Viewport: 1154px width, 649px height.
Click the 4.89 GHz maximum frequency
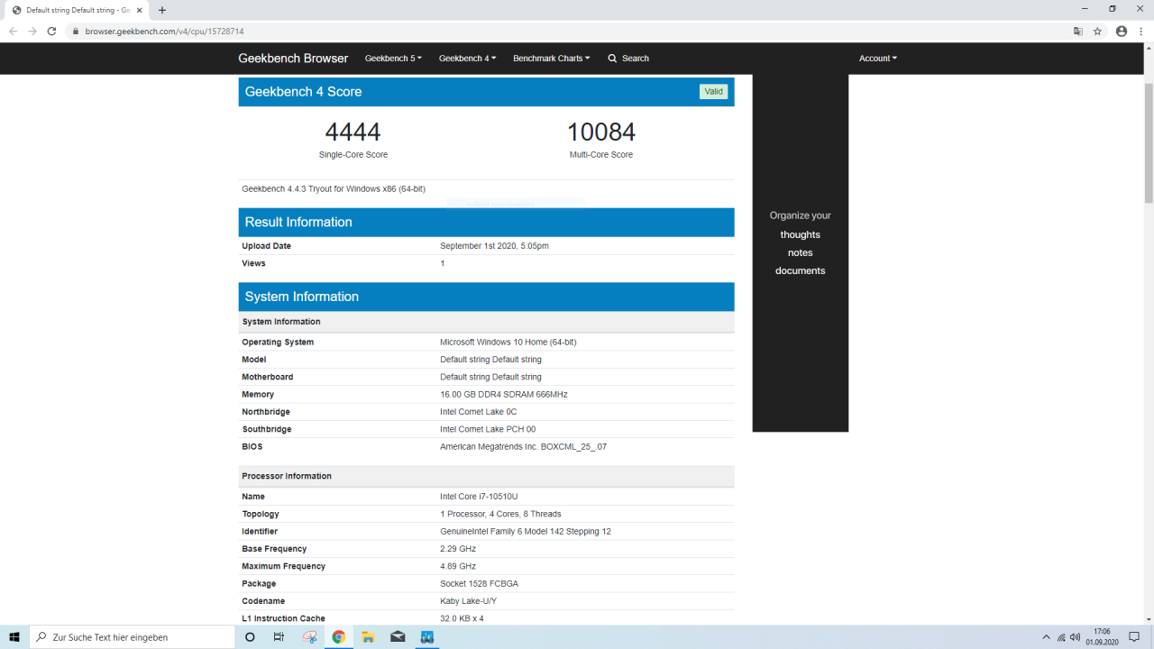tap(458, 567)
